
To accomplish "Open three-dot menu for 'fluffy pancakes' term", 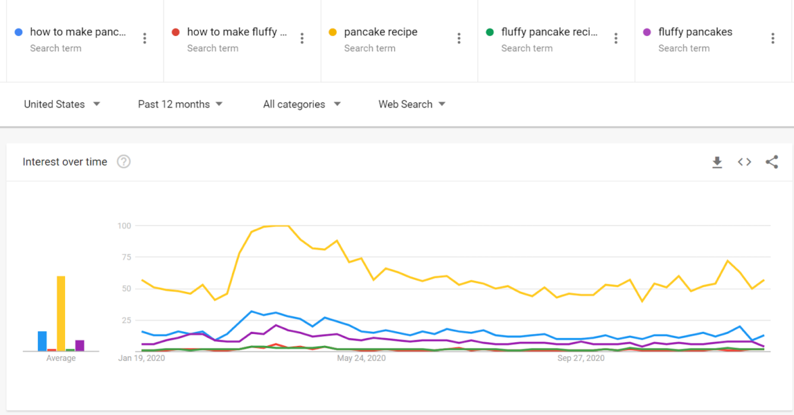I will 773,39.
